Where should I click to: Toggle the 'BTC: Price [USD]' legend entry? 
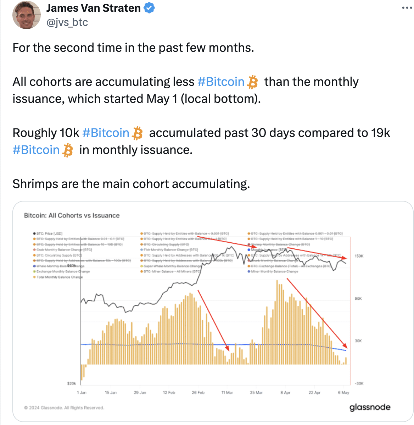pyautogui.click(x=48, y=233)
